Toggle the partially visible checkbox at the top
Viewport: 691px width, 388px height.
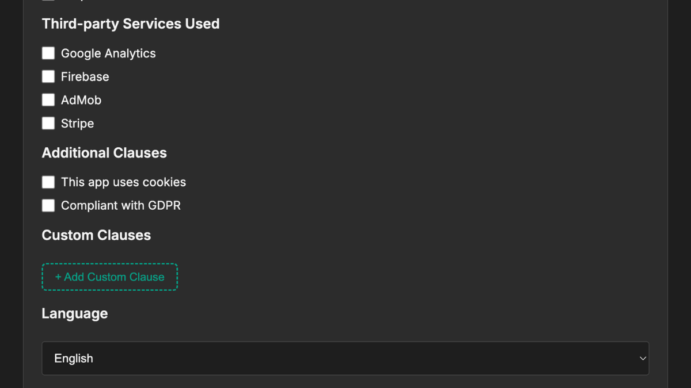click(48, 1)
